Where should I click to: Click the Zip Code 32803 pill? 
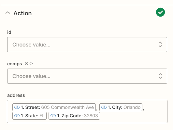tap(74, 116)
